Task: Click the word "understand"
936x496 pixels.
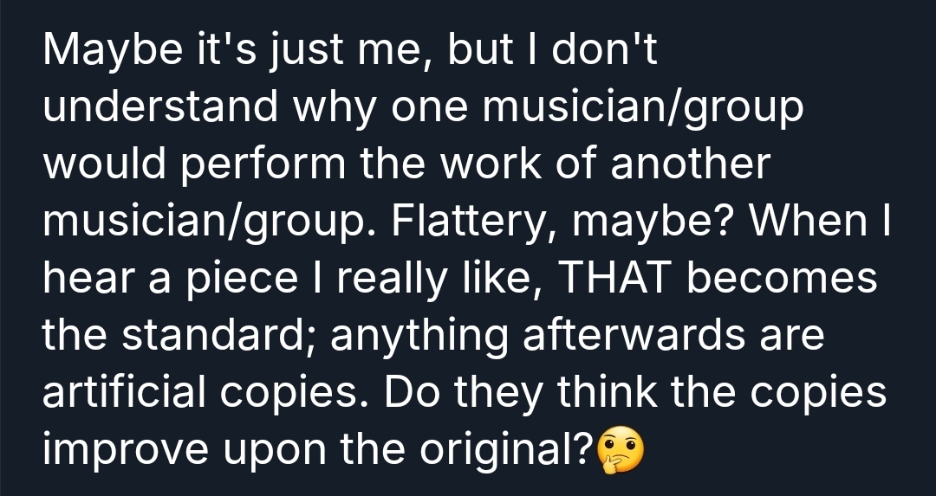Action: pyautogui.click(x=160, y=107)
